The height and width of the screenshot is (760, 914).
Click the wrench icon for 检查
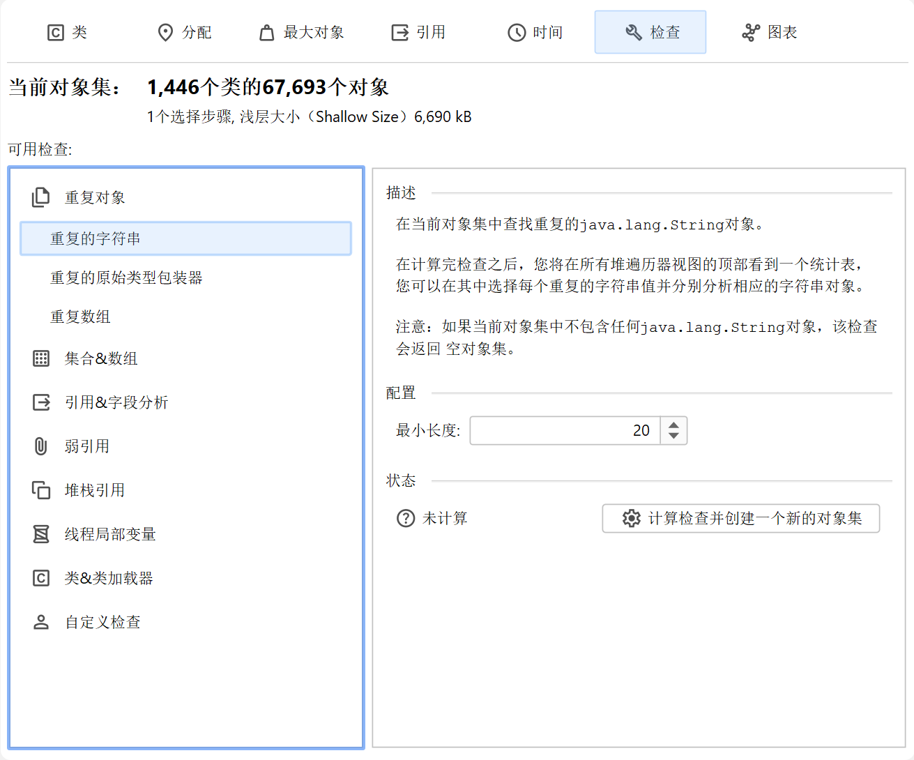(634, 33)
